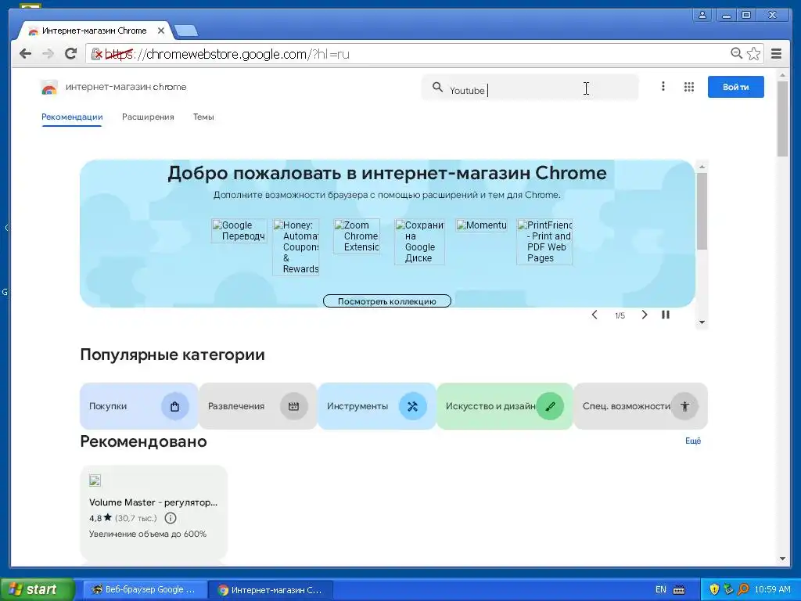Click the Volume Master broken image thumbnail
The width and height of the screenshot is (801, 601).
click(95, 480)
